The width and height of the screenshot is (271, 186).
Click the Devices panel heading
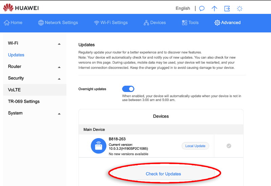click(161, 116)
